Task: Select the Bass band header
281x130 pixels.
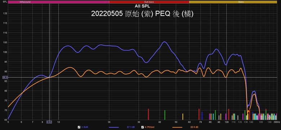Action: tap(233, 2)
